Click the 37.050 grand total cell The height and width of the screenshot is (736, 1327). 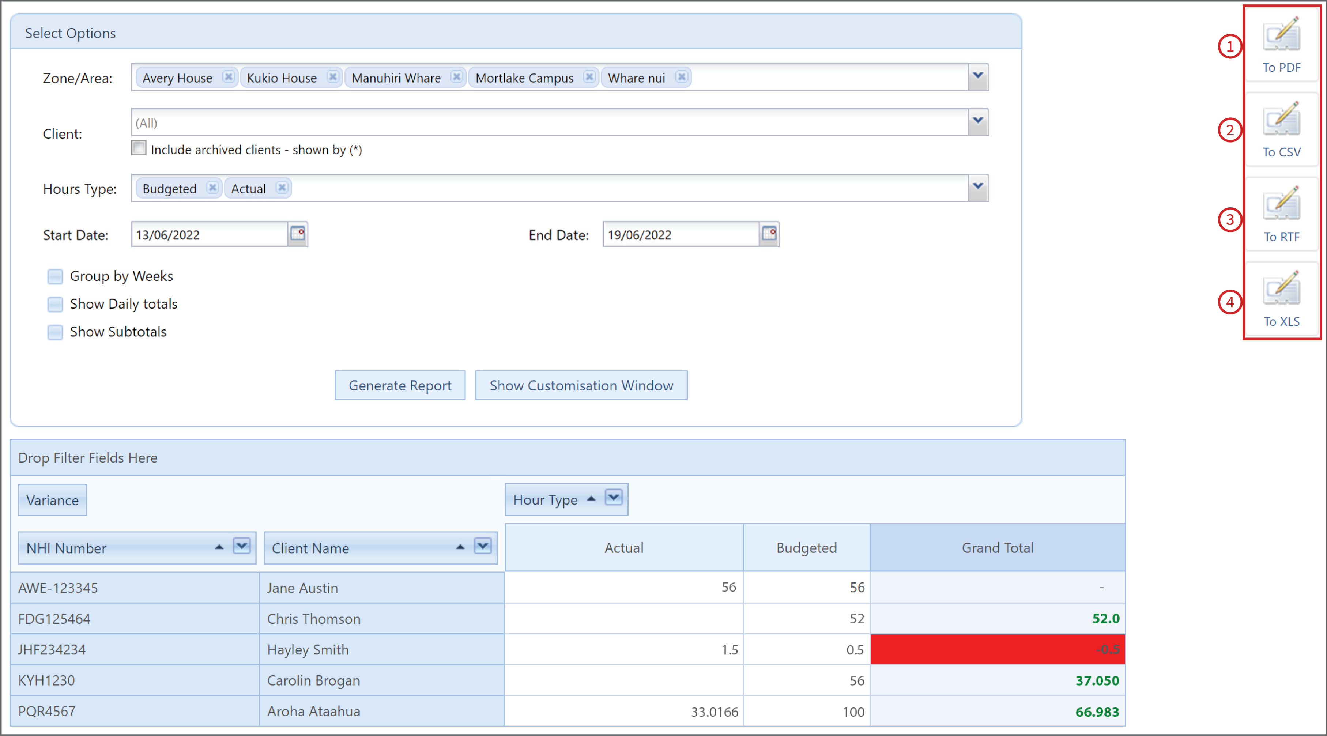pos(998,680)
